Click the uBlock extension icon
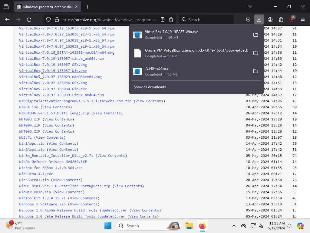This screenshot has height=233, width=310. pyautogui.click(x=292, y=19)
